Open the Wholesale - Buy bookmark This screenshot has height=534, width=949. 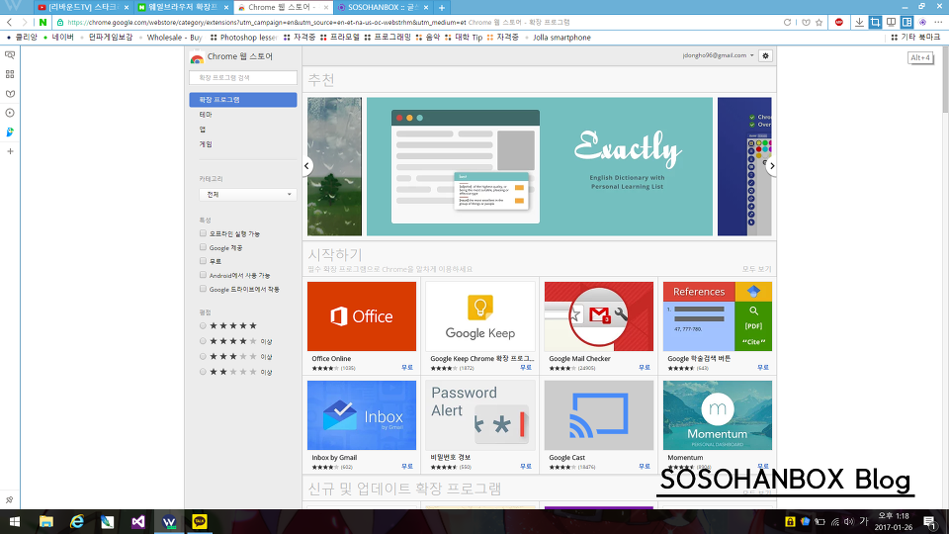[170, 38]
